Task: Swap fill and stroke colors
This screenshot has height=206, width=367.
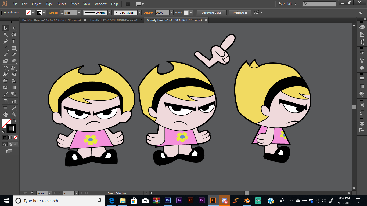Action: pyautogui.click(x=15, y=121)
